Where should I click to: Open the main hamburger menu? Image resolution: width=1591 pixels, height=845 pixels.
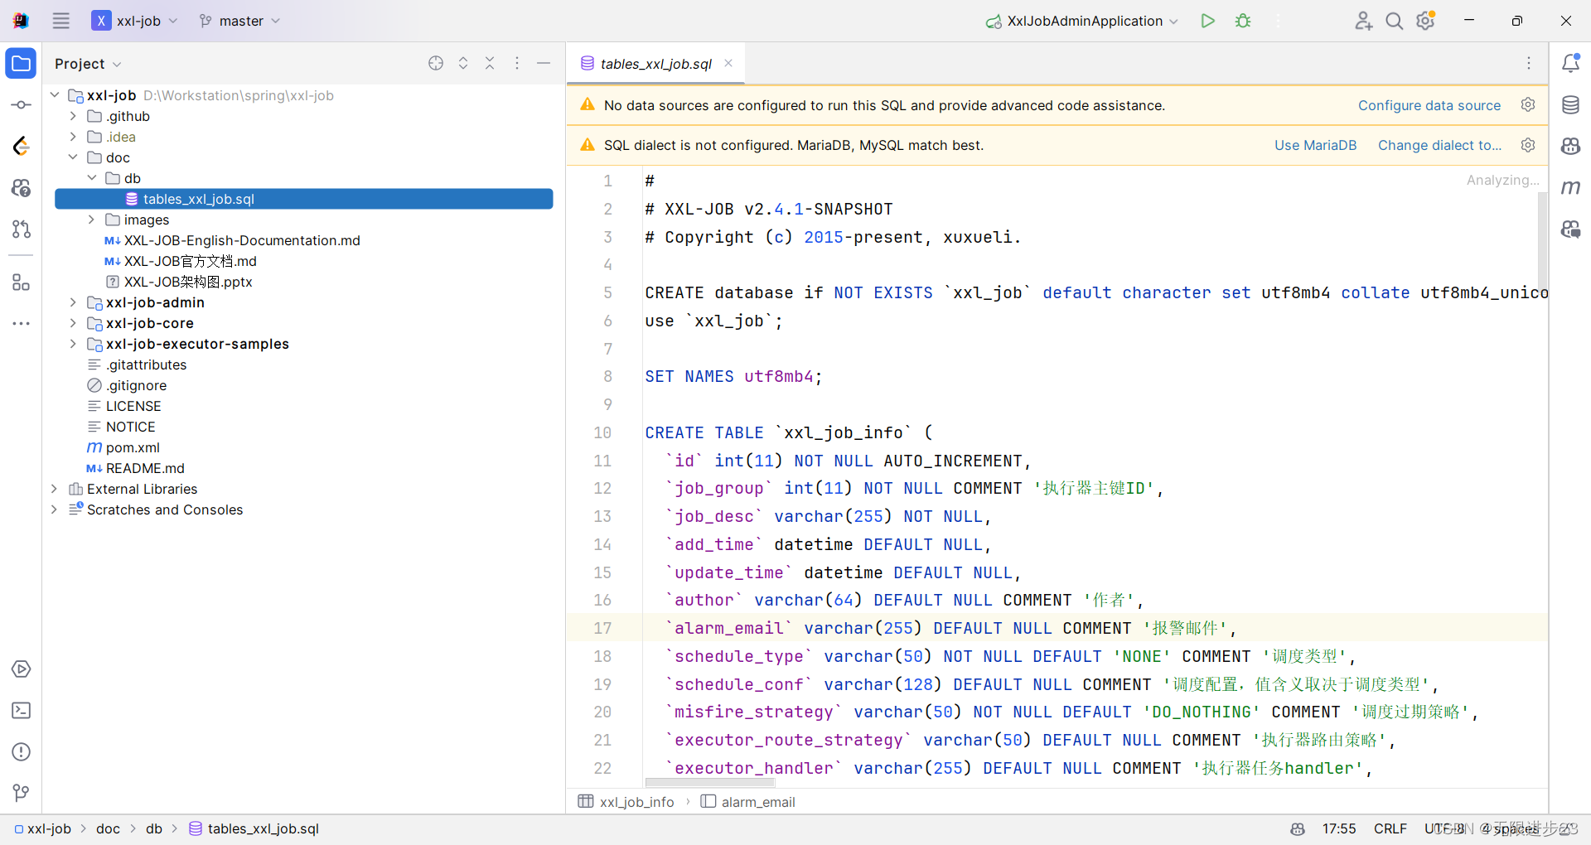pyautogui.click(x=60, y=21)
